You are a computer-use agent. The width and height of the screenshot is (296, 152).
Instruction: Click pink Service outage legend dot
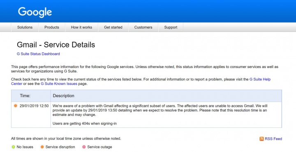(x=84, y=147)
